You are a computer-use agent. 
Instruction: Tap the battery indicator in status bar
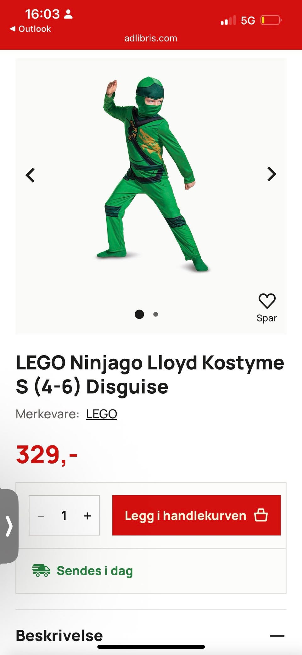click(x=271, y=20)
